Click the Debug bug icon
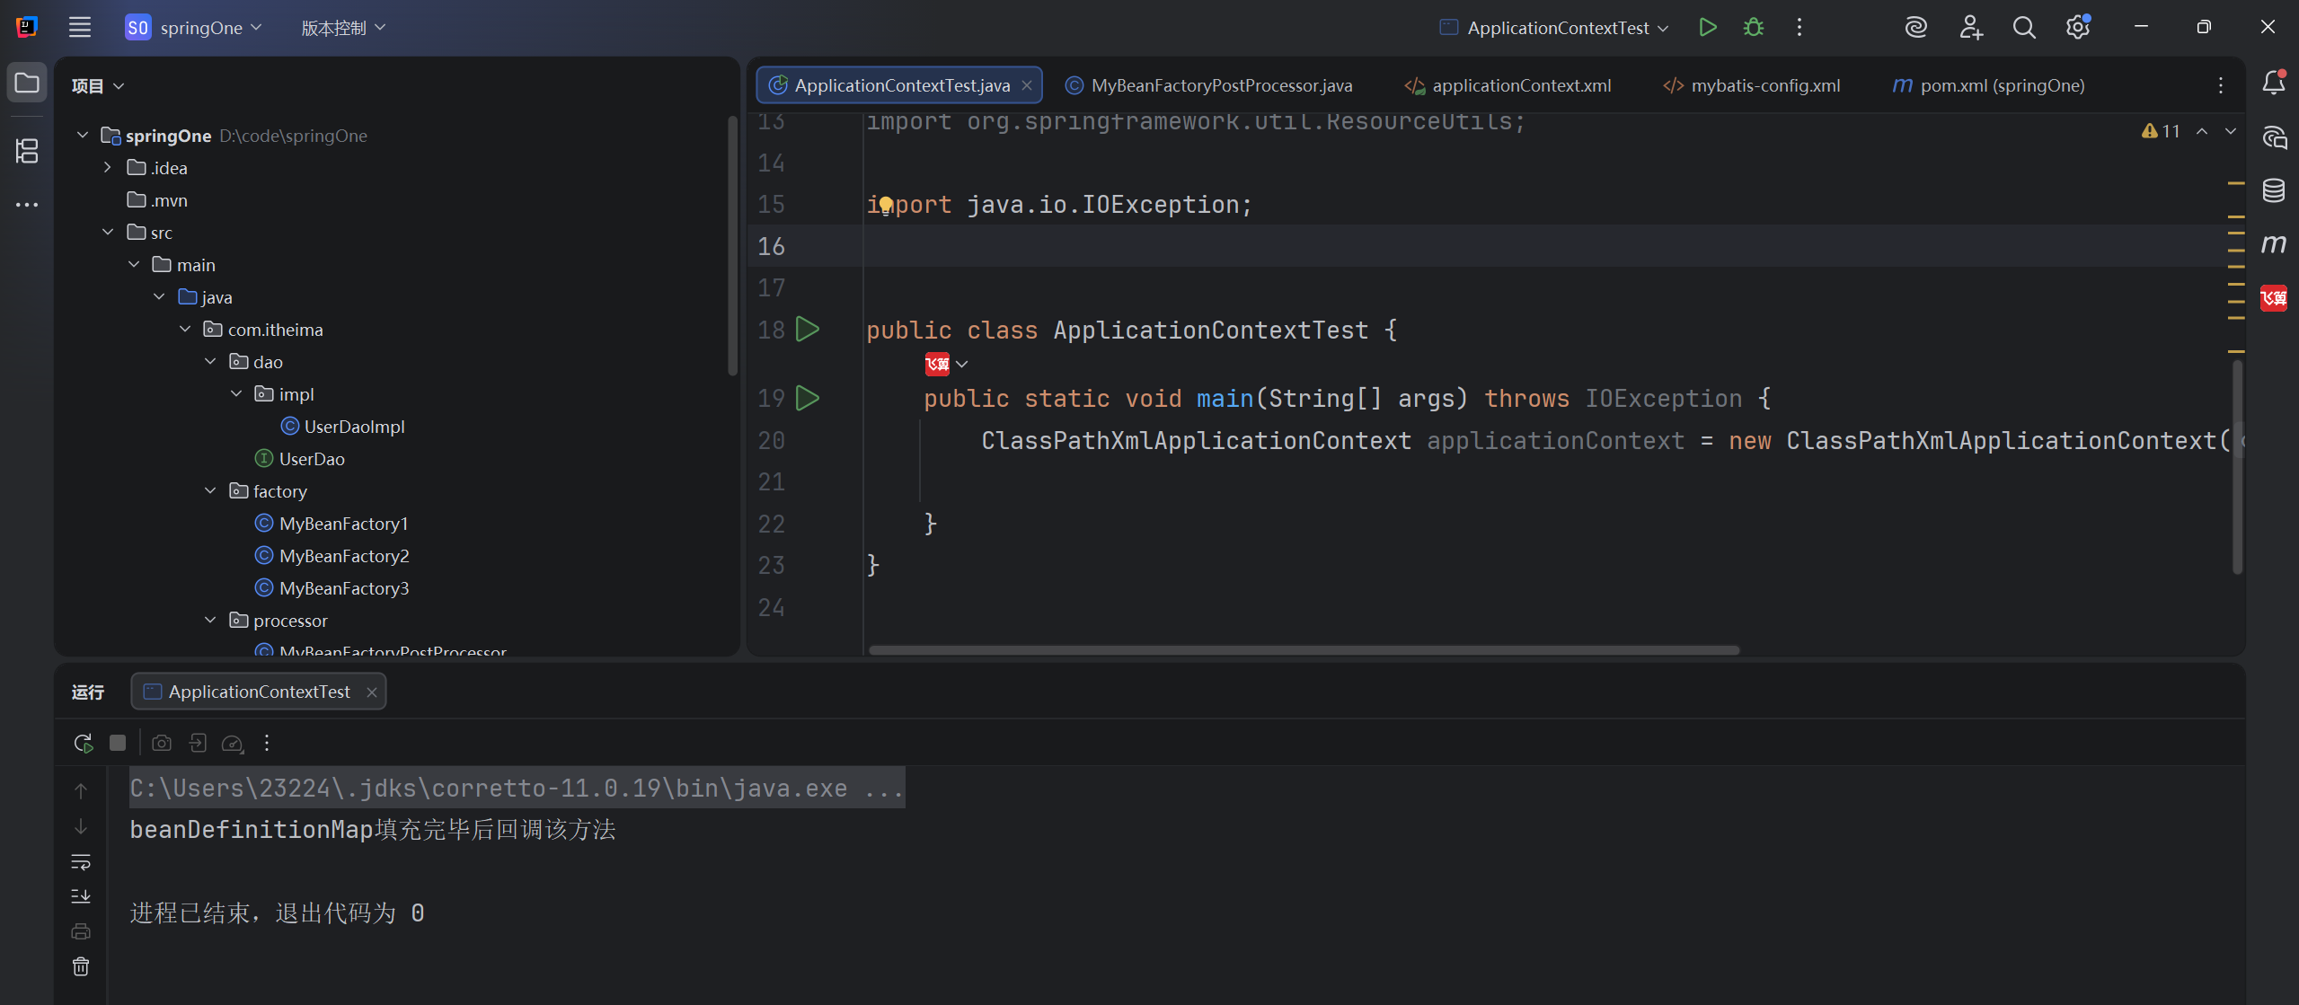 tap(1753, 27)
